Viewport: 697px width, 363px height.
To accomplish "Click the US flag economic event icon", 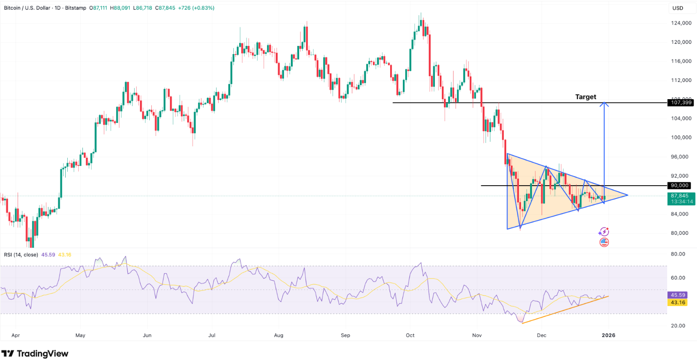I will 604,242.
